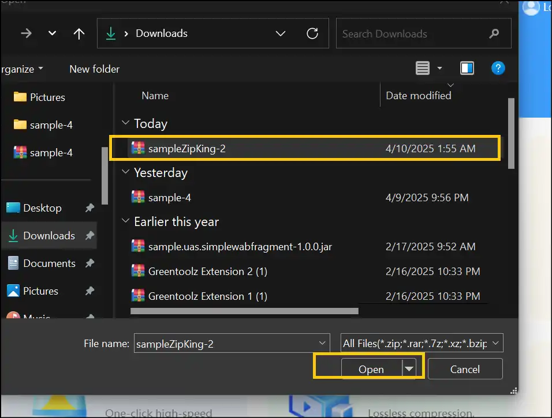Sort by the Date modified column header
Screen dimensions: 552x418
pos(418,96)
